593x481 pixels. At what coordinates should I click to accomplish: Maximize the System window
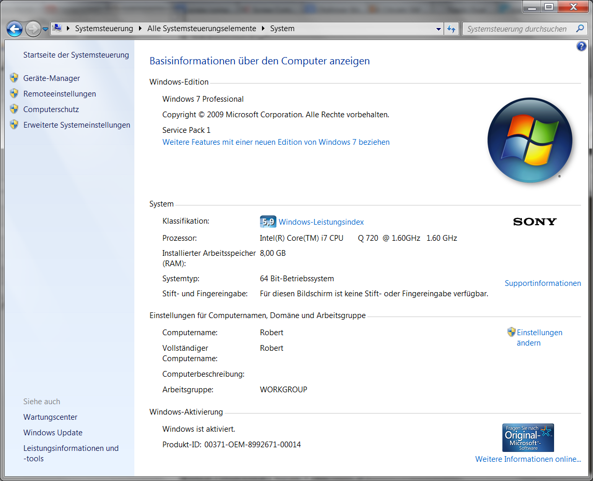pos(549,7)
